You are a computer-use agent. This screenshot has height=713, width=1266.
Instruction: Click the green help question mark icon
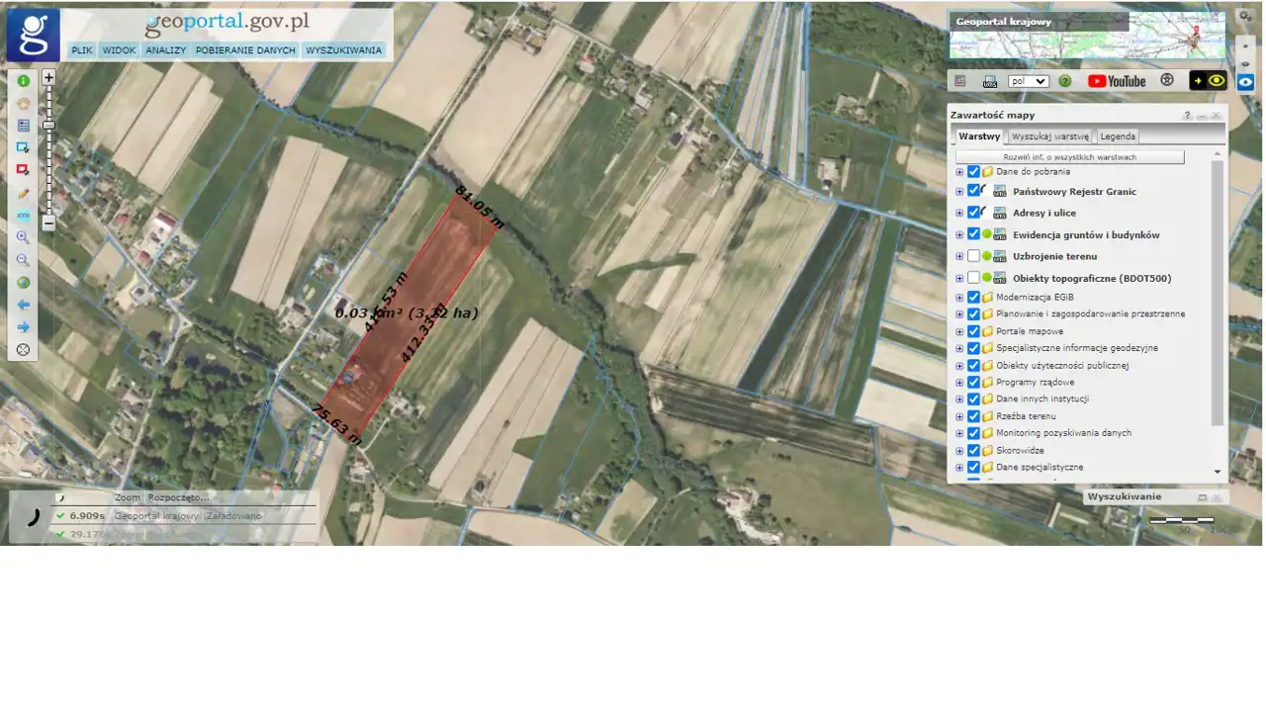[x=1065, y=81]
